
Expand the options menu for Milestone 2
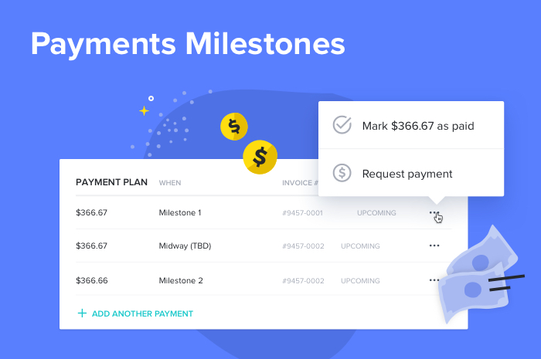click(x=434, y=280)
